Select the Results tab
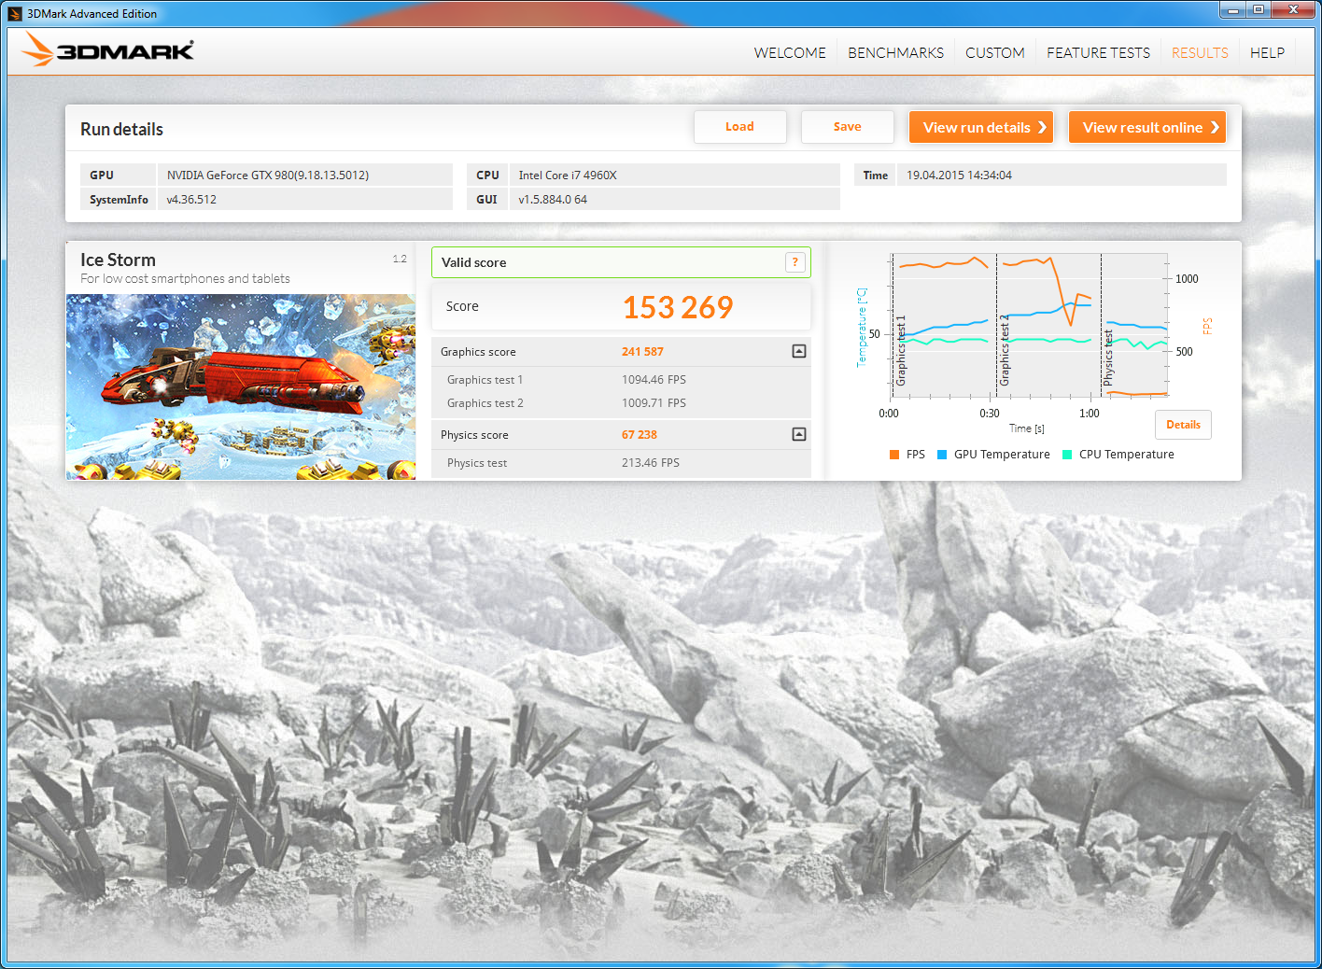 (1200, 53)
